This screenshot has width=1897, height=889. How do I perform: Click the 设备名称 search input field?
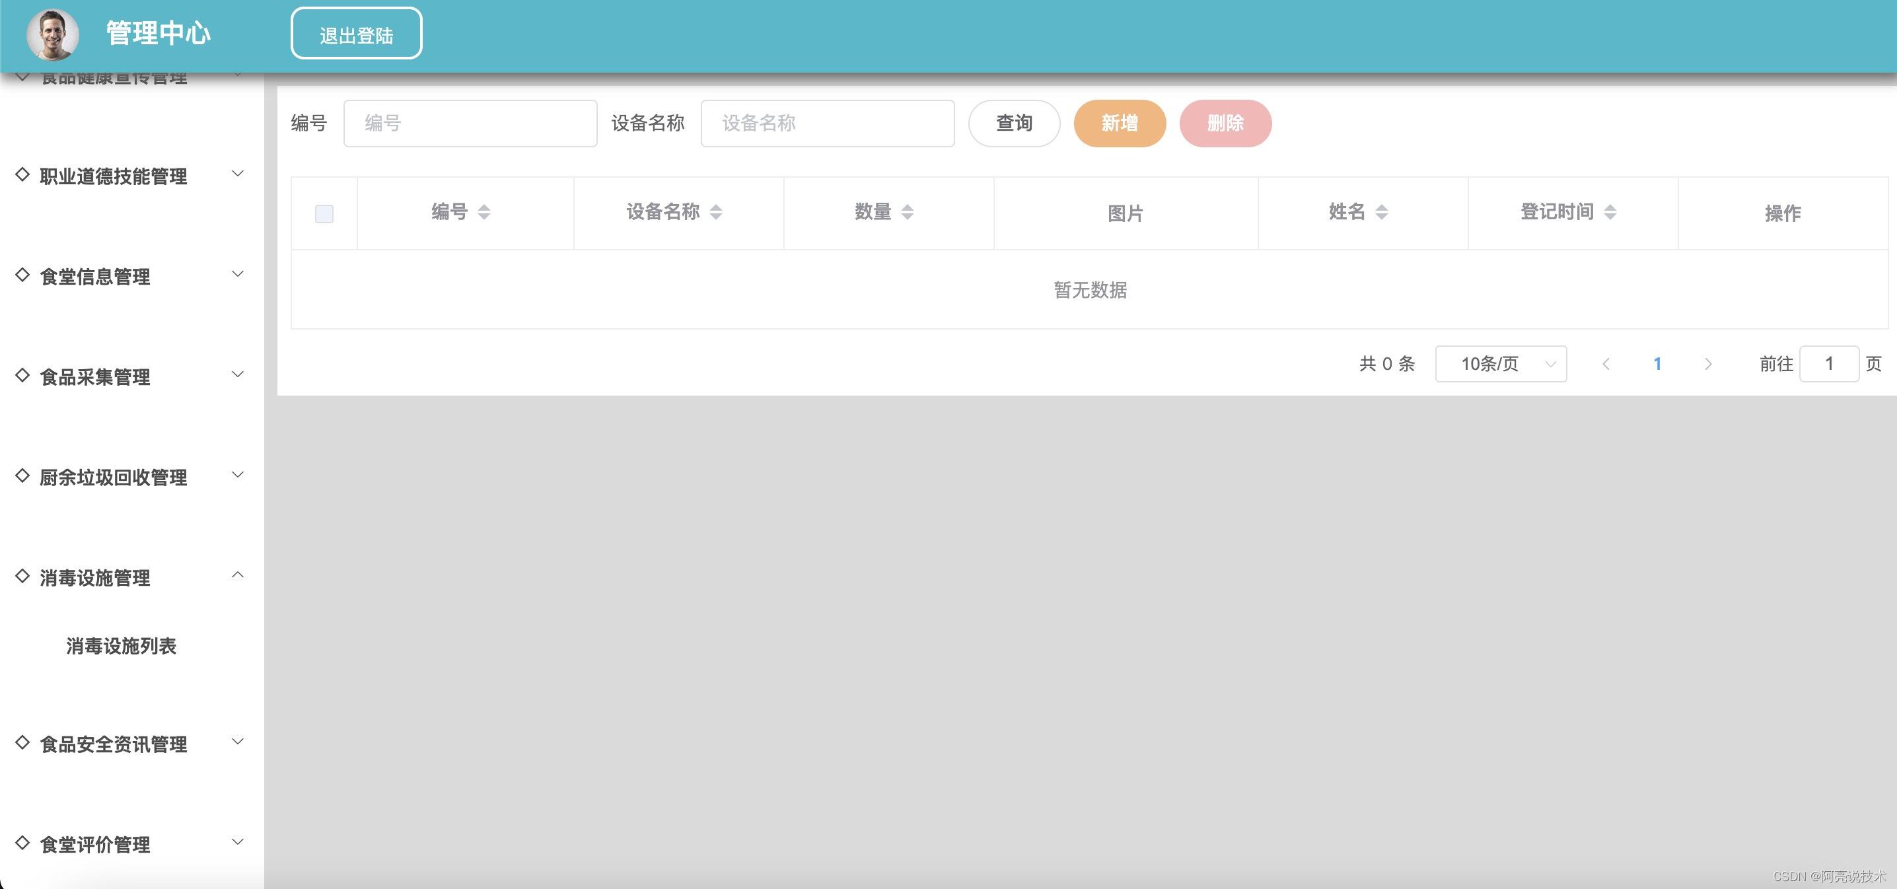point(827,123)
